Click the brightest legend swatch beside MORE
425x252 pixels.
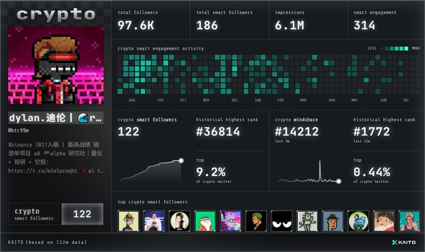[x=406, y=49]
